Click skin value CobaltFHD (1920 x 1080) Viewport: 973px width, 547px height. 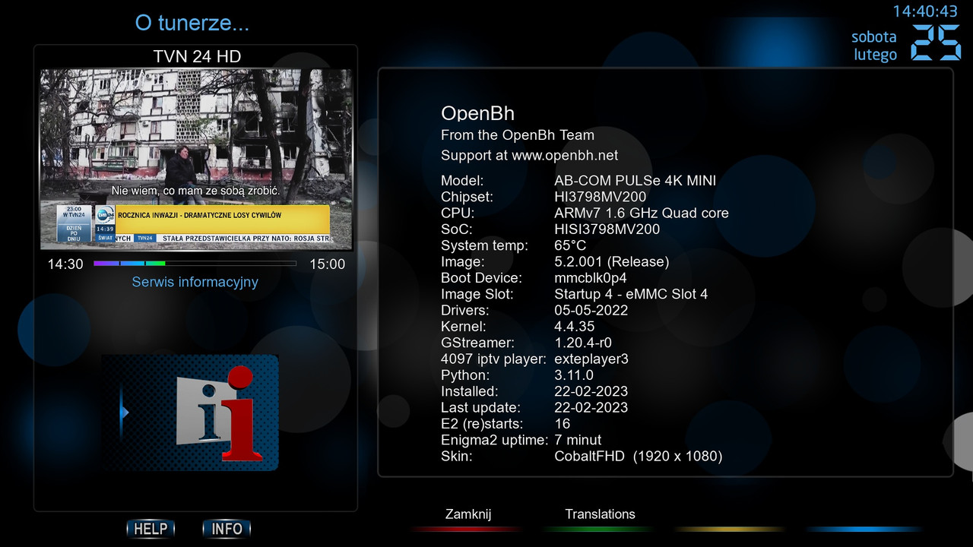[x=639, y=457]
